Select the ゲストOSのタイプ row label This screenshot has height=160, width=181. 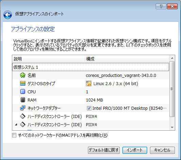click(41, 83)
